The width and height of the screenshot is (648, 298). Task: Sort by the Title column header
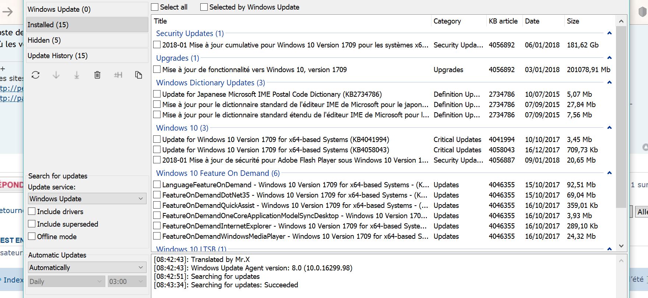click(x=291, y=21)
